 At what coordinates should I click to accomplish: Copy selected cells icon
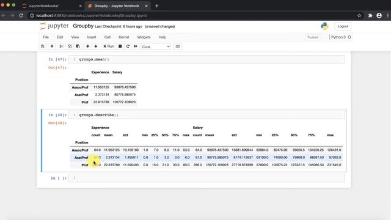(x=70, y=46)
